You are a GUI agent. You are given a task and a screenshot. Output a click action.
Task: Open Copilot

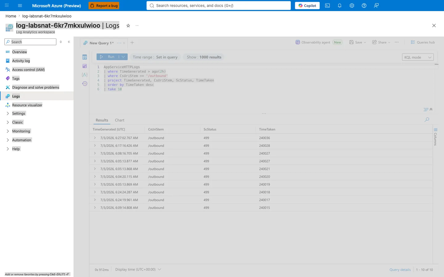tap(307, 6)
